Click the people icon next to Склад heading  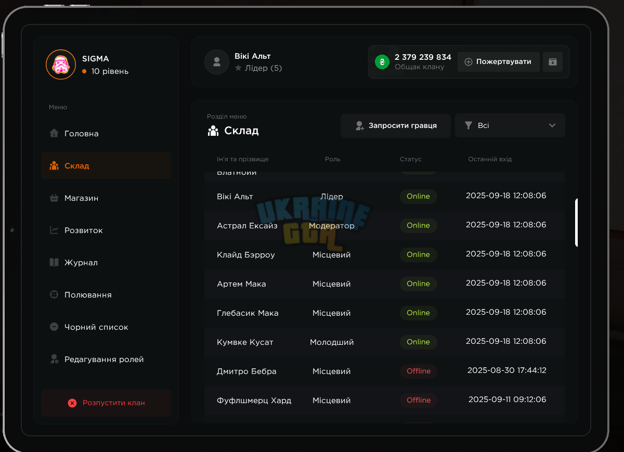(x=213, y=131)
